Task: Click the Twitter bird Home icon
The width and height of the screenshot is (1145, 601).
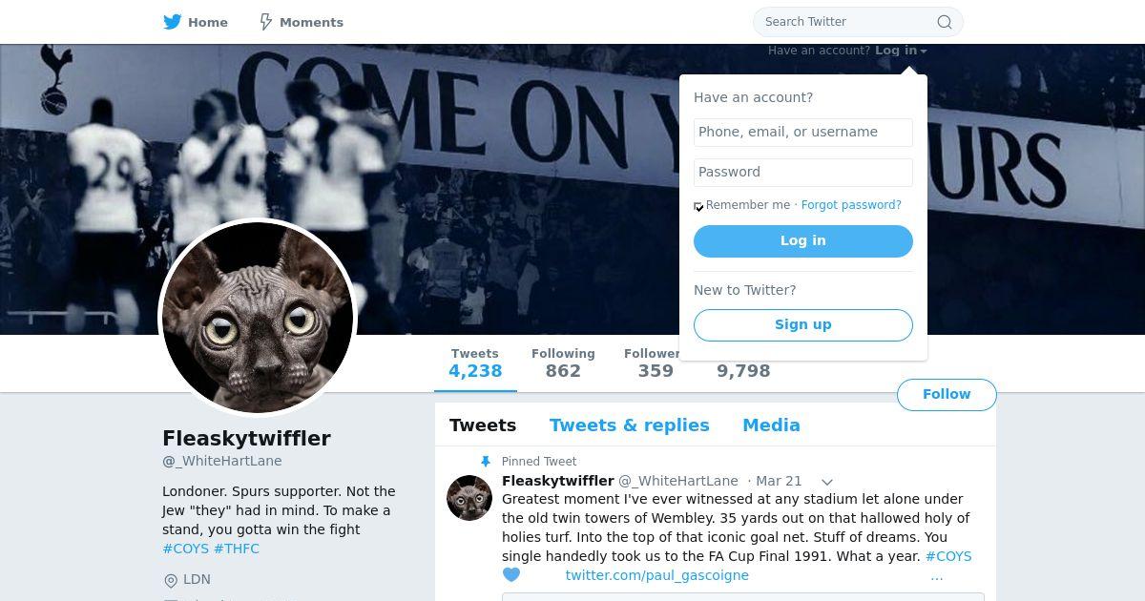Action: click(173, 22)
